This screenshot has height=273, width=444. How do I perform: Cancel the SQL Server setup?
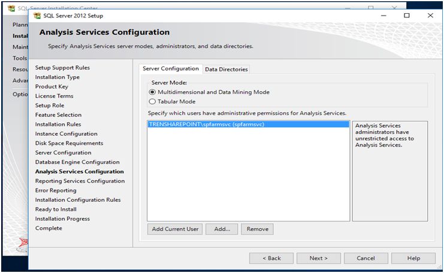(x=366, y=258)
